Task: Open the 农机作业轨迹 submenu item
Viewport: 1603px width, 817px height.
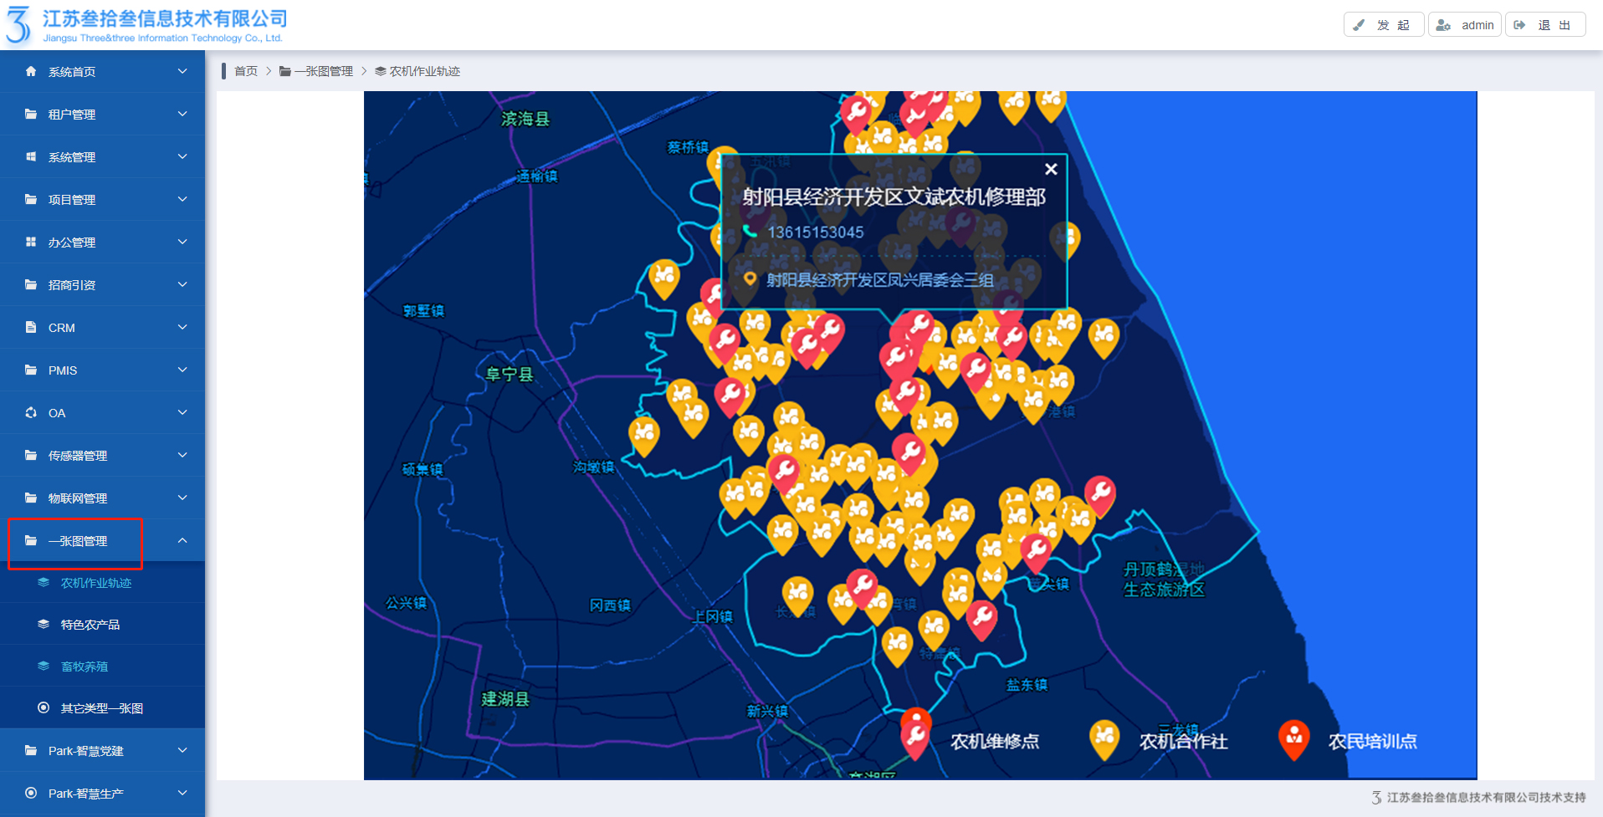Action: [x=95, y=583]
